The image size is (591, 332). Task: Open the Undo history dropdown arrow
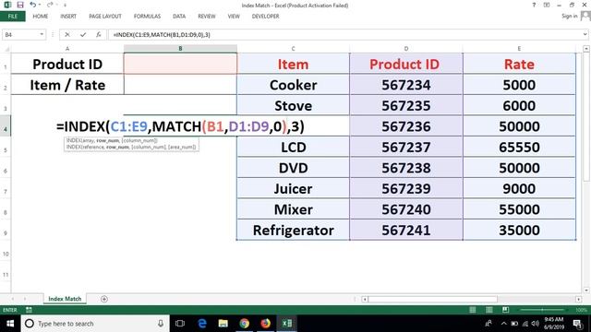[40, 5]
